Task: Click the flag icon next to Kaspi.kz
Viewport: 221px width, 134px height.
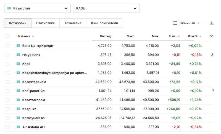Action: click(18, 109)
